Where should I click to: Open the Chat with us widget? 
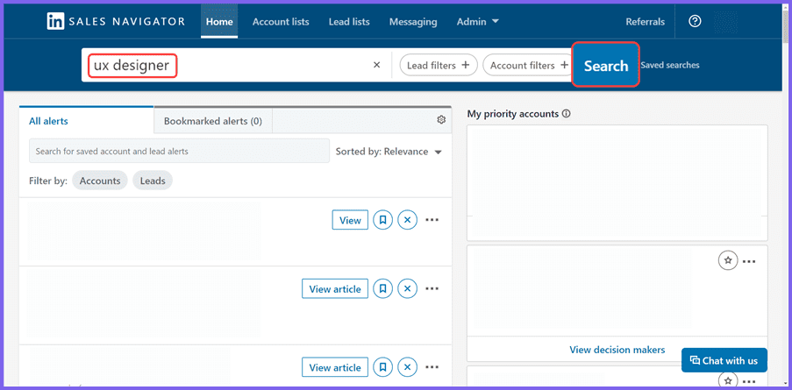pyautogui.click(x=724, y=360)
